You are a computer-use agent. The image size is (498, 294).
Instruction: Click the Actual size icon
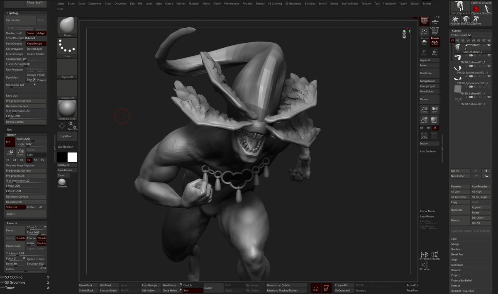424,110
